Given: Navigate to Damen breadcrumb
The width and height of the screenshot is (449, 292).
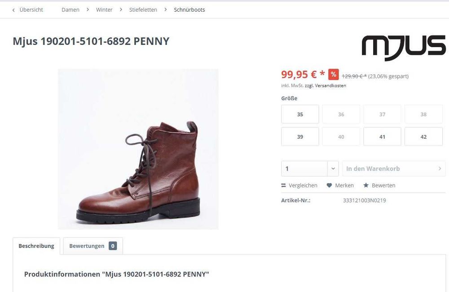Looking at the screenshot, I should 70,10.
